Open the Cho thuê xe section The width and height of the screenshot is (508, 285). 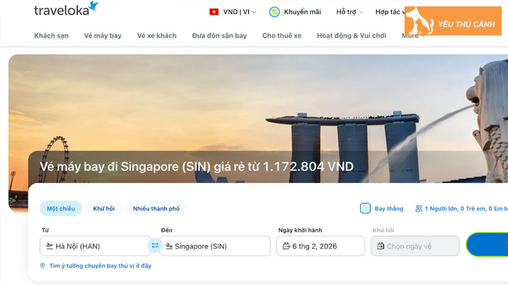pos(282,35)
